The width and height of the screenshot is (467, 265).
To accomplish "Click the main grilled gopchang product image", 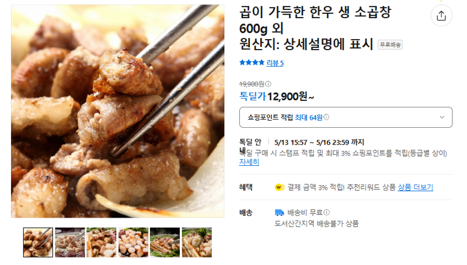I will point(118,111).
